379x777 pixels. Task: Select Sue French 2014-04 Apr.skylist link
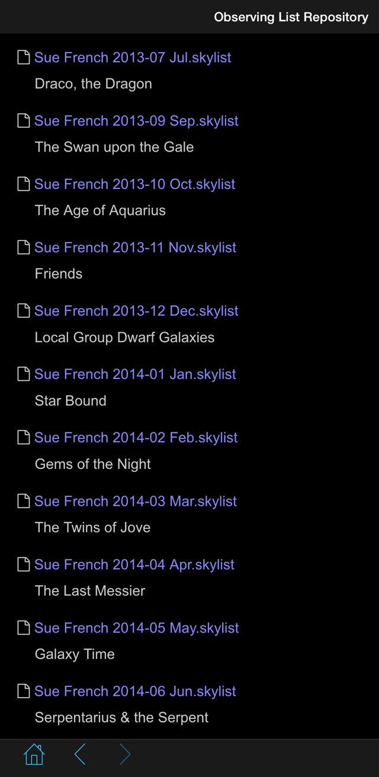point(134,564)
